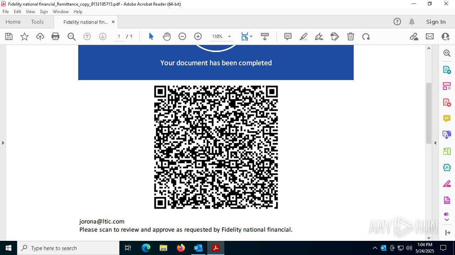Open the search tool in right pane
455x255 pixels.
point(447,53)
